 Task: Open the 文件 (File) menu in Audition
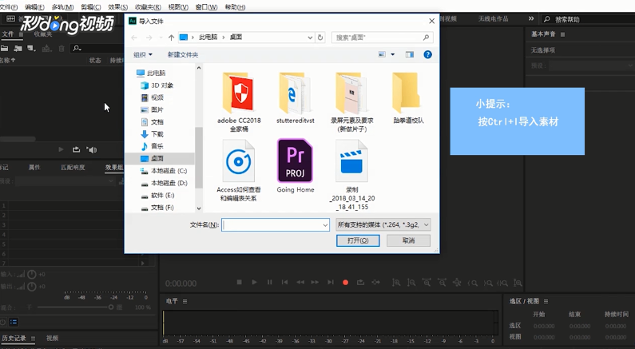click(x=9, y=7)
